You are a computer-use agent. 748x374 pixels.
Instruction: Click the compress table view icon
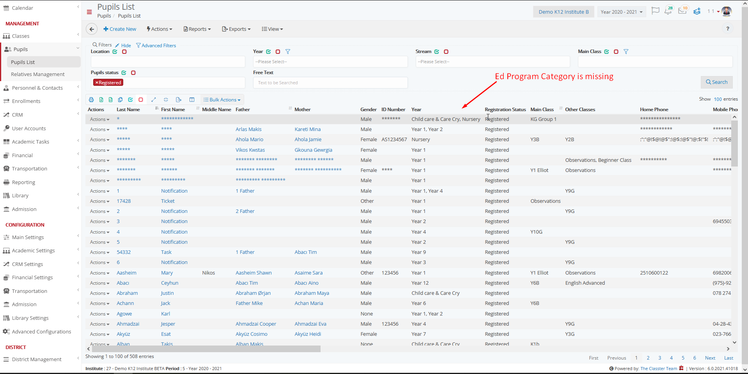point(166,100)
